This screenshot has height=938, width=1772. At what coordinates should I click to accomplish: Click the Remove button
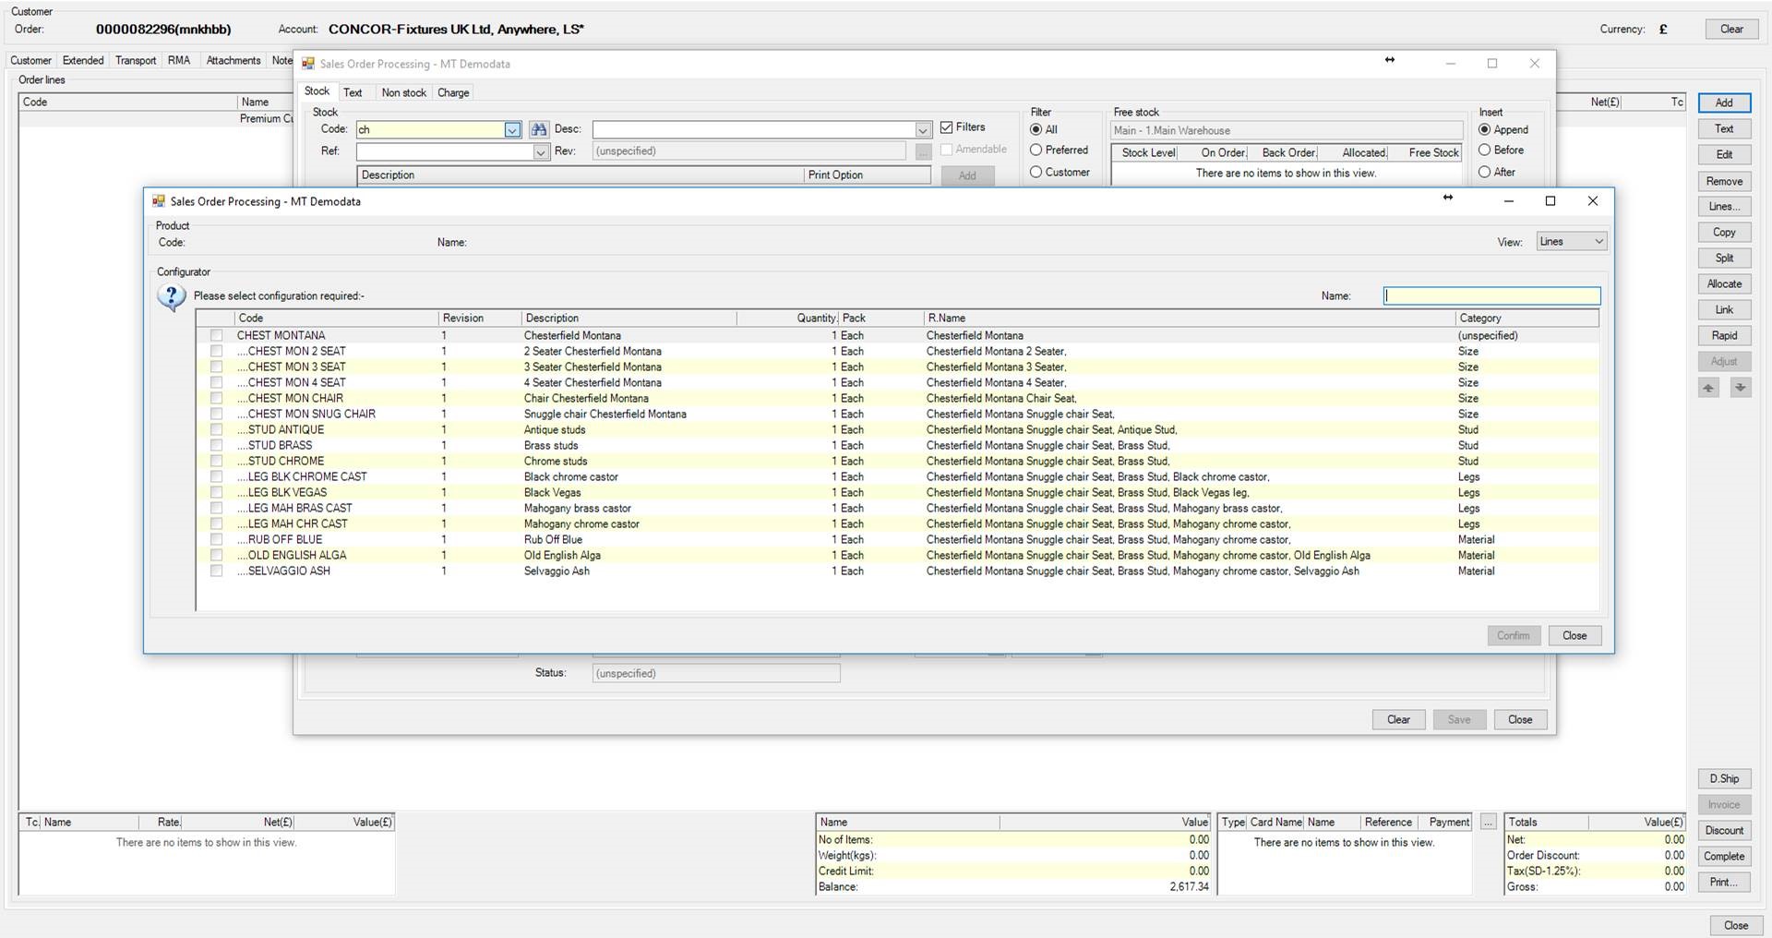click(1724, 181)
